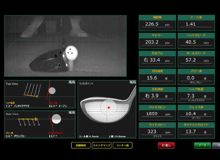Select the 飛距離 226.5 yds value box
This screenshot has width=220, height=160.
157,25
